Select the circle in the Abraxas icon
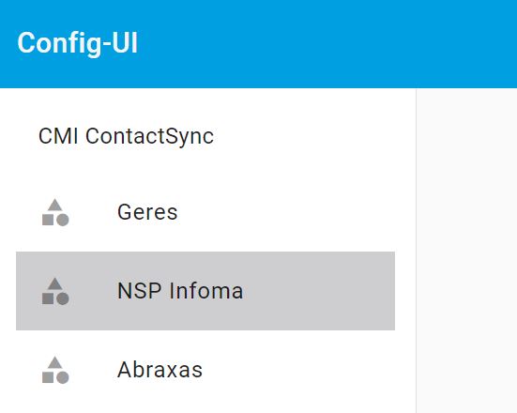This screenshot has width=517, height=413. pyautogui.click(x=62, y=377)
